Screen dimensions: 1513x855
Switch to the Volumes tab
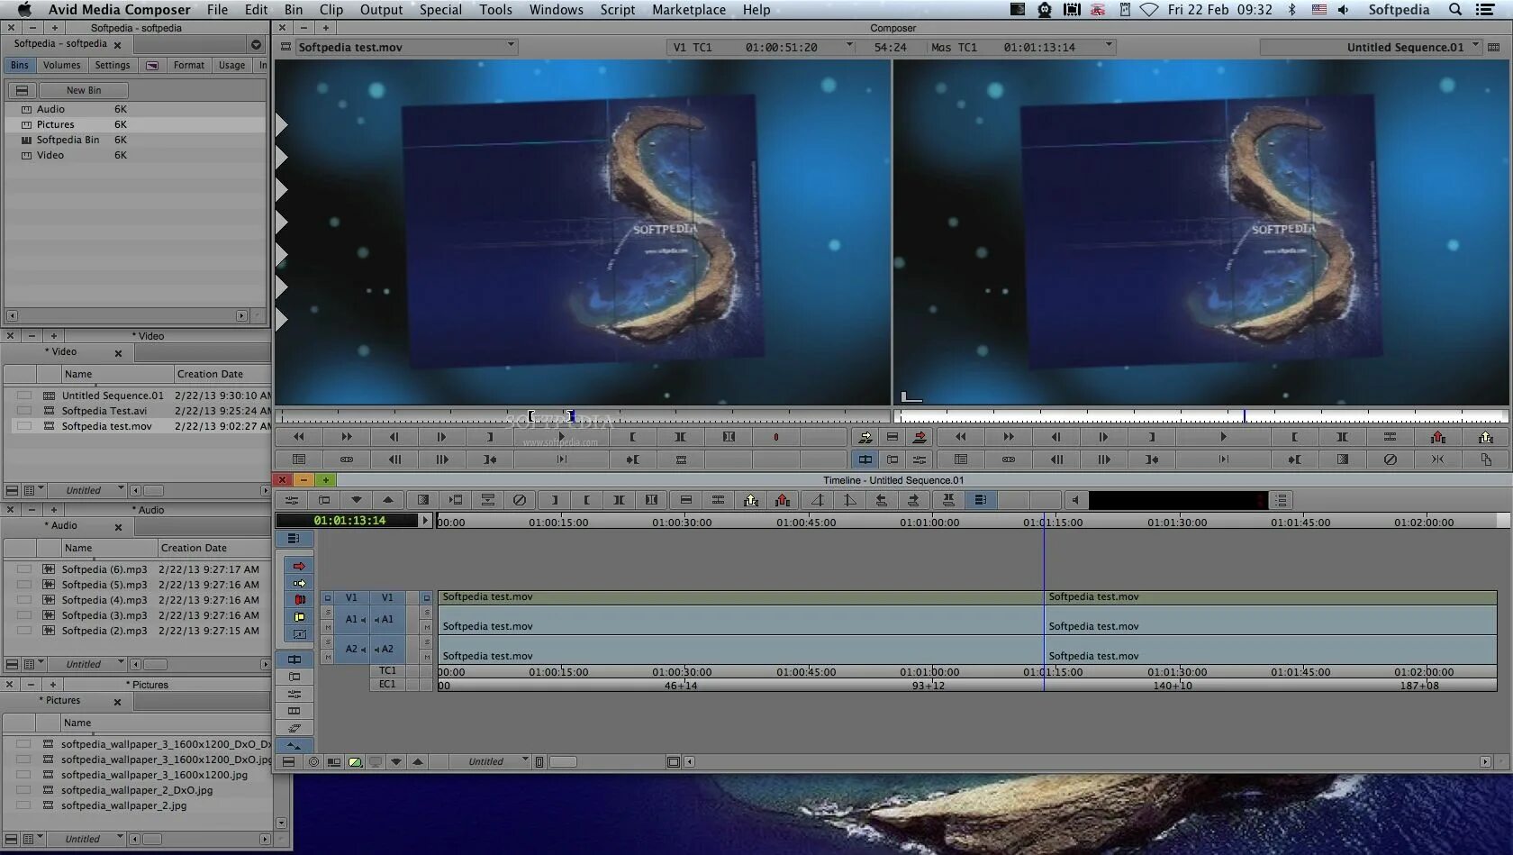pos(61,65)
